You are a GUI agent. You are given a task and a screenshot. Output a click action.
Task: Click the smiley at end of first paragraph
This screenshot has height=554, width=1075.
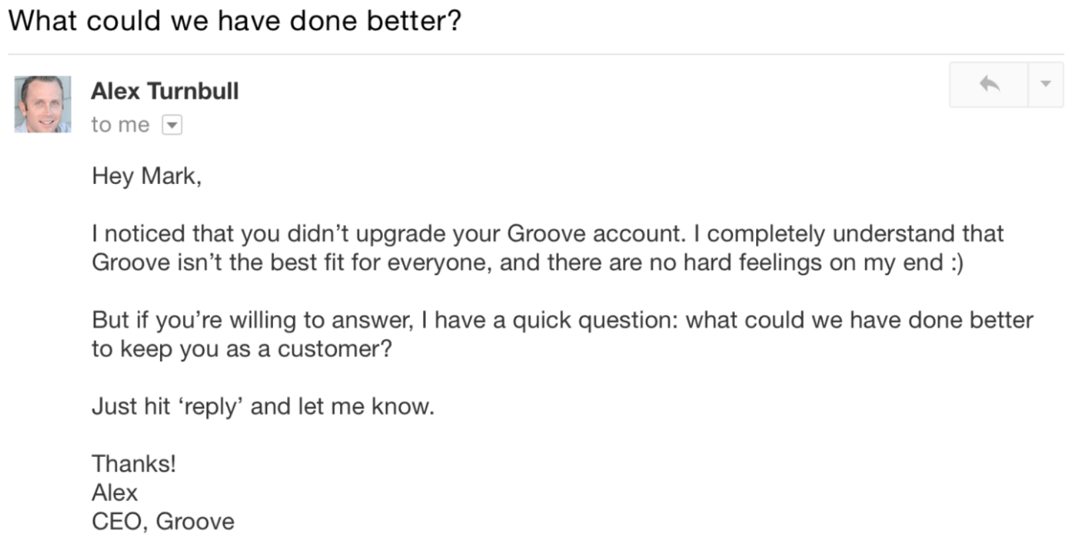coord(957,262)
